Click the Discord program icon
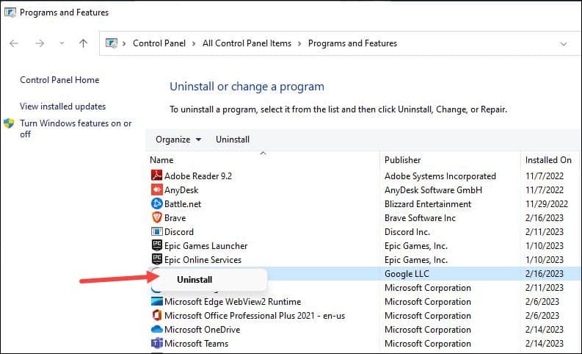 point(156,232)
